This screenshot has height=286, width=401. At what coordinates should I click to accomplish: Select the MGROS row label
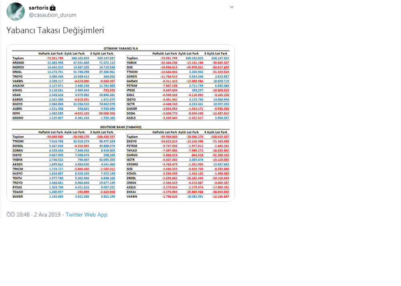[18, 67]
